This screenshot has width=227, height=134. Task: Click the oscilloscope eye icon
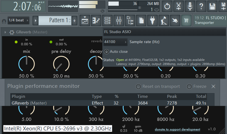102,11
